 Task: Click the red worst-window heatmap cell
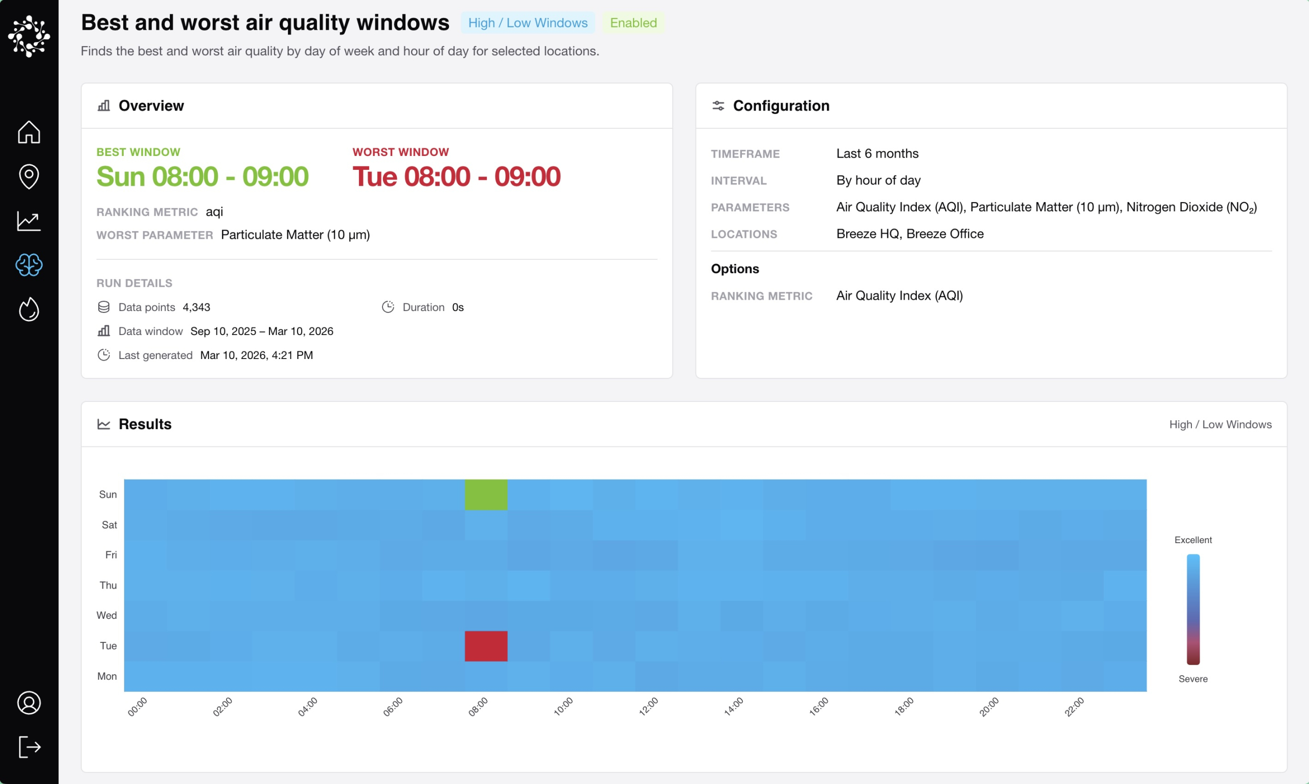pos(486,645)
